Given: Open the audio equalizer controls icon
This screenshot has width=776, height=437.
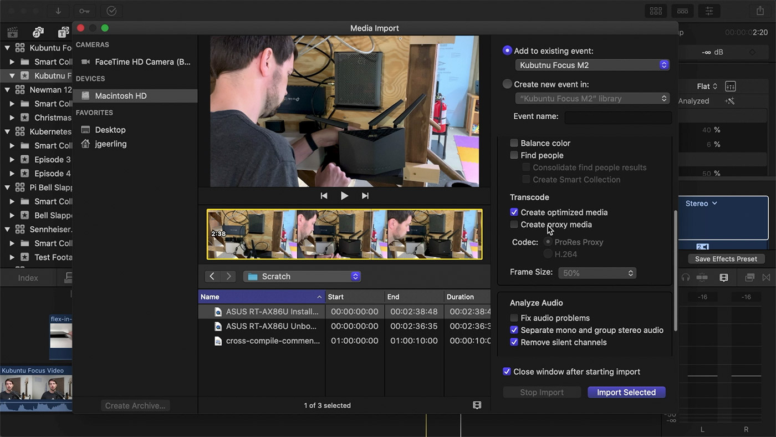Looking at the screenshot, I should 731,87.
